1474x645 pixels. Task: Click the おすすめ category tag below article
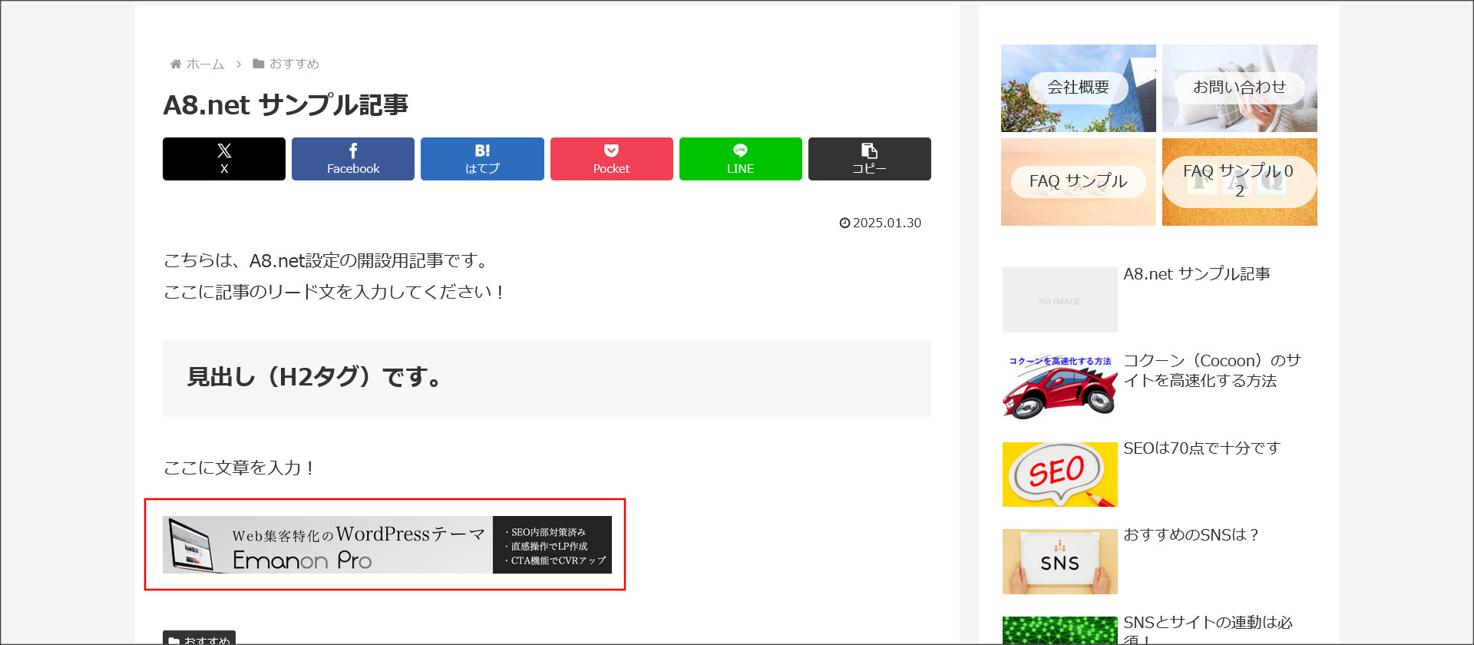tap(199, 638)
